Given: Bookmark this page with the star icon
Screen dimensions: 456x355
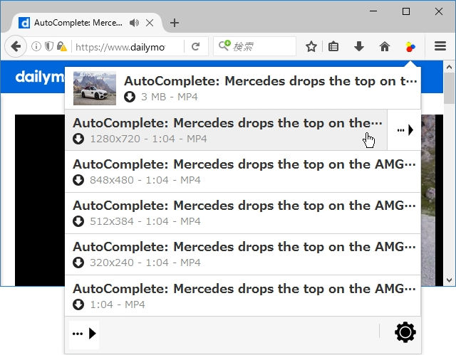Looking at the screenshot, I should coord(311,46).
